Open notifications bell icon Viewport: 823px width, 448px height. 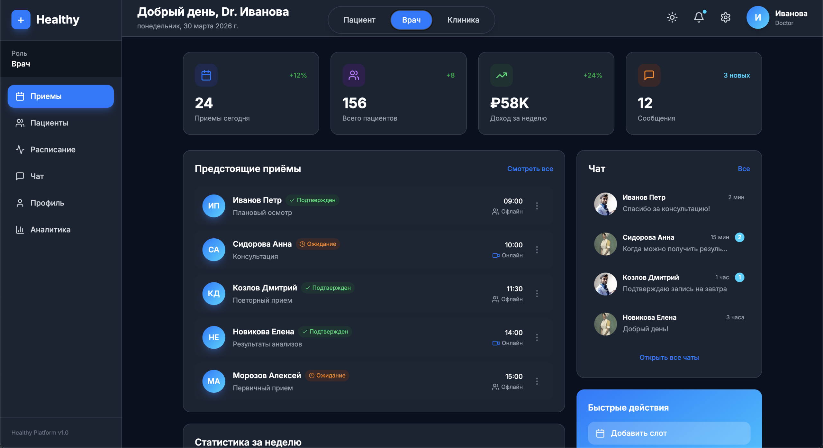tap(699, 17)
